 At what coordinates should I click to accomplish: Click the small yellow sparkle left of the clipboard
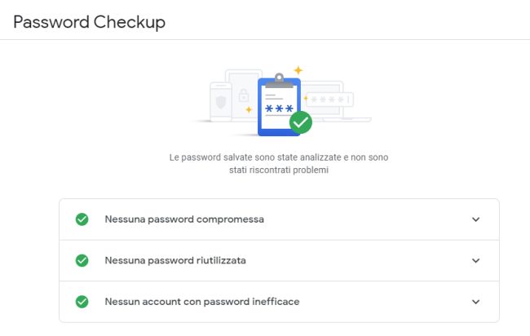pyautogui.click(x=250, y=109)
